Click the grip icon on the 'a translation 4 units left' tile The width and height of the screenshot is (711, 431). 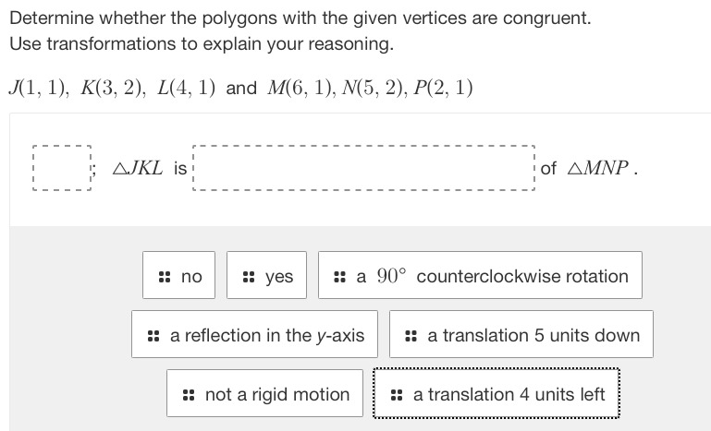397,395
